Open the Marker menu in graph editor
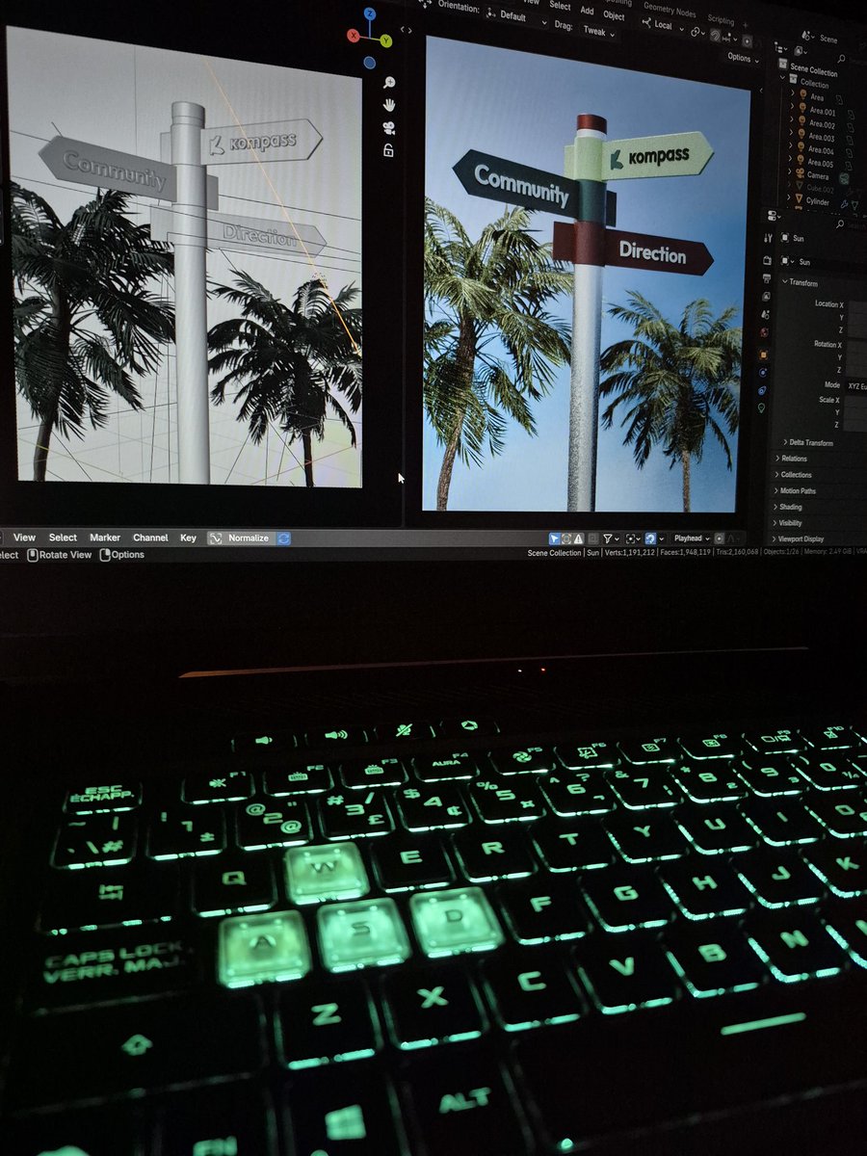 coord(105,538)
